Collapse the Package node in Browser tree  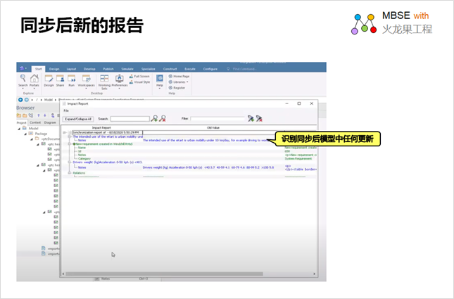[x=25, y=134]
